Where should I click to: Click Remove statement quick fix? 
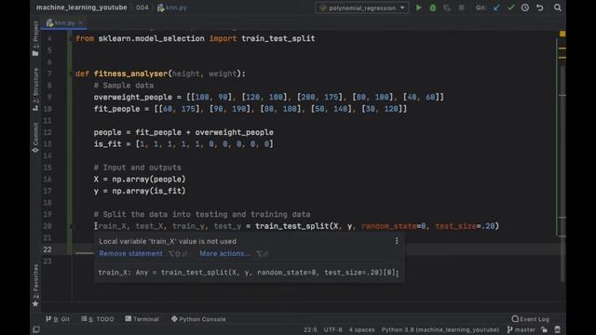point(130,253)
